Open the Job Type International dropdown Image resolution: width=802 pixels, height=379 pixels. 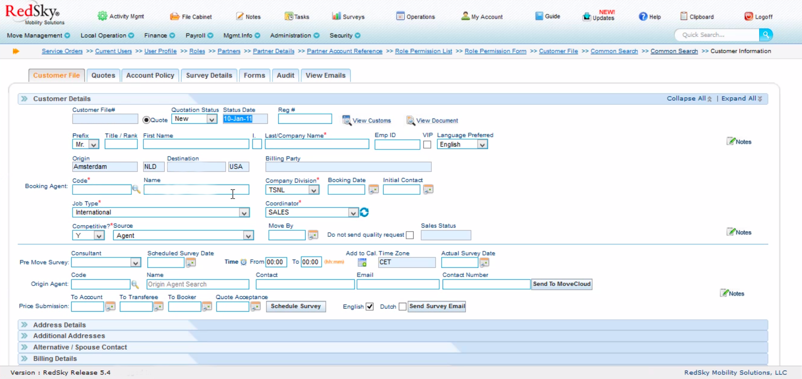[244, 213]
